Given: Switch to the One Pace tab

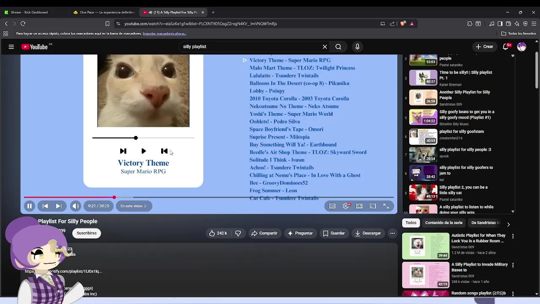Looking at the screenshot, I should tap(104, 12).
